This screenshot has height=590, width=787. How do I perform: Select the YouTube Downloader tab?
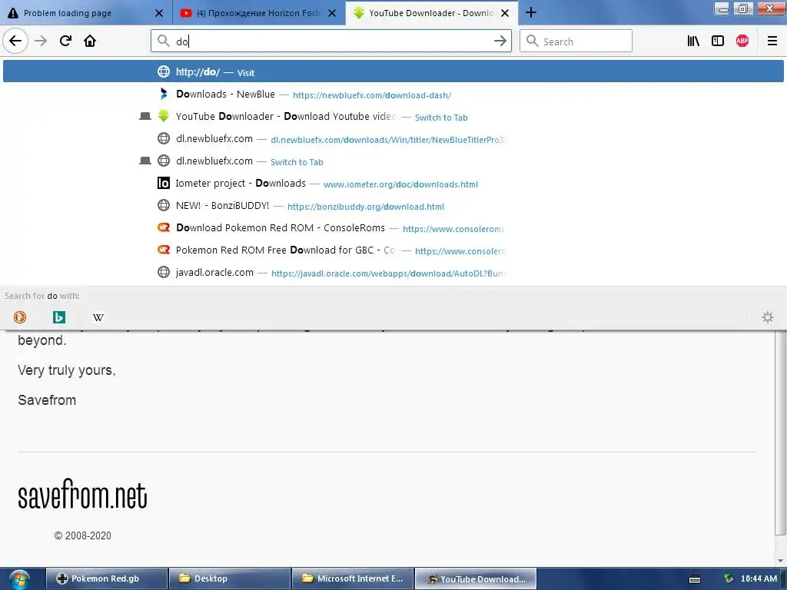[432, 13]
